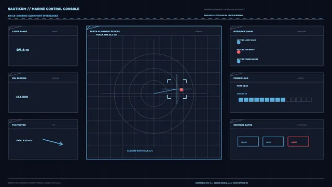Click the REL BEARING panel title

(x=19, y=78)
